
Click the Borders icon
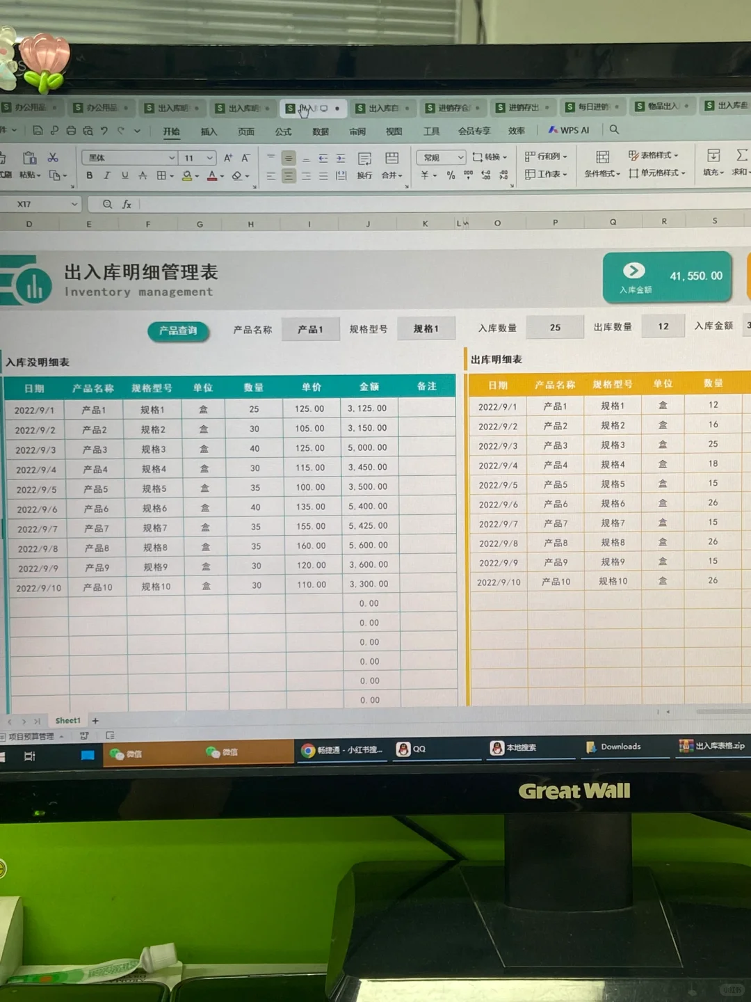[x=161, y=176]
